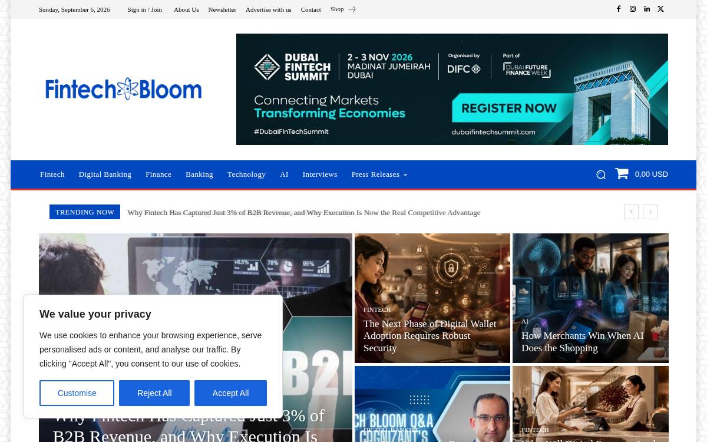Click the Fintech Bloom Q&A thumbnail
Screen dimensions: 707x442
point(432,404)
